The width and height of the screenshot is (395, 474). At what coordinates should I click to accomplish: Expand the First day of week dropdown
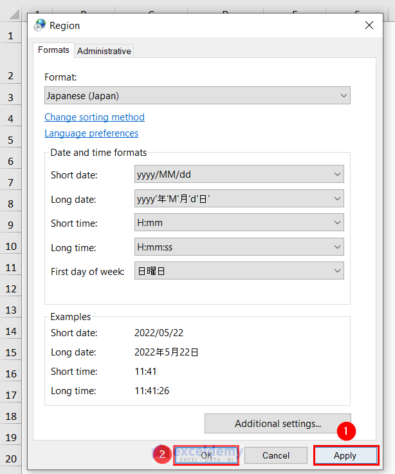pos(239,271)
